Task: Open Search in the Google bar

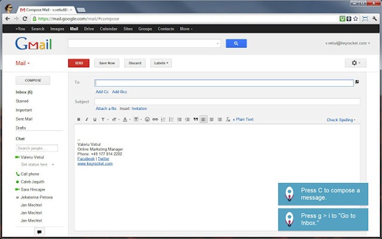Action: pyautogui.click(x=38, y=29)
